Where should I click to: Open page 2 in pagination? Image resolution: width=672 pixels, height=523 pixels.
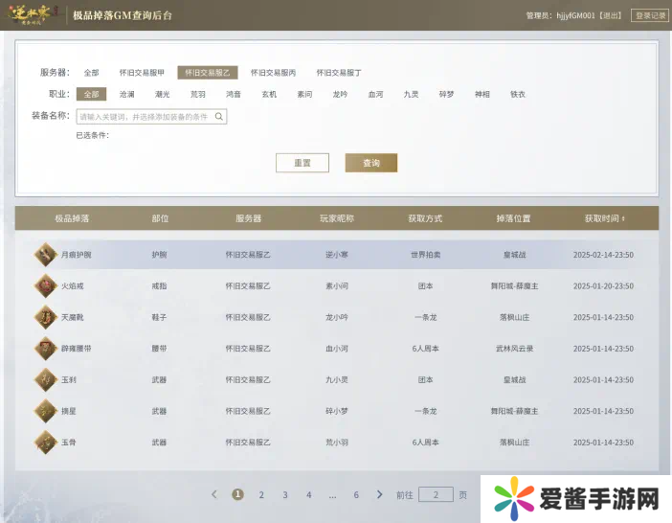pos(261,495)
